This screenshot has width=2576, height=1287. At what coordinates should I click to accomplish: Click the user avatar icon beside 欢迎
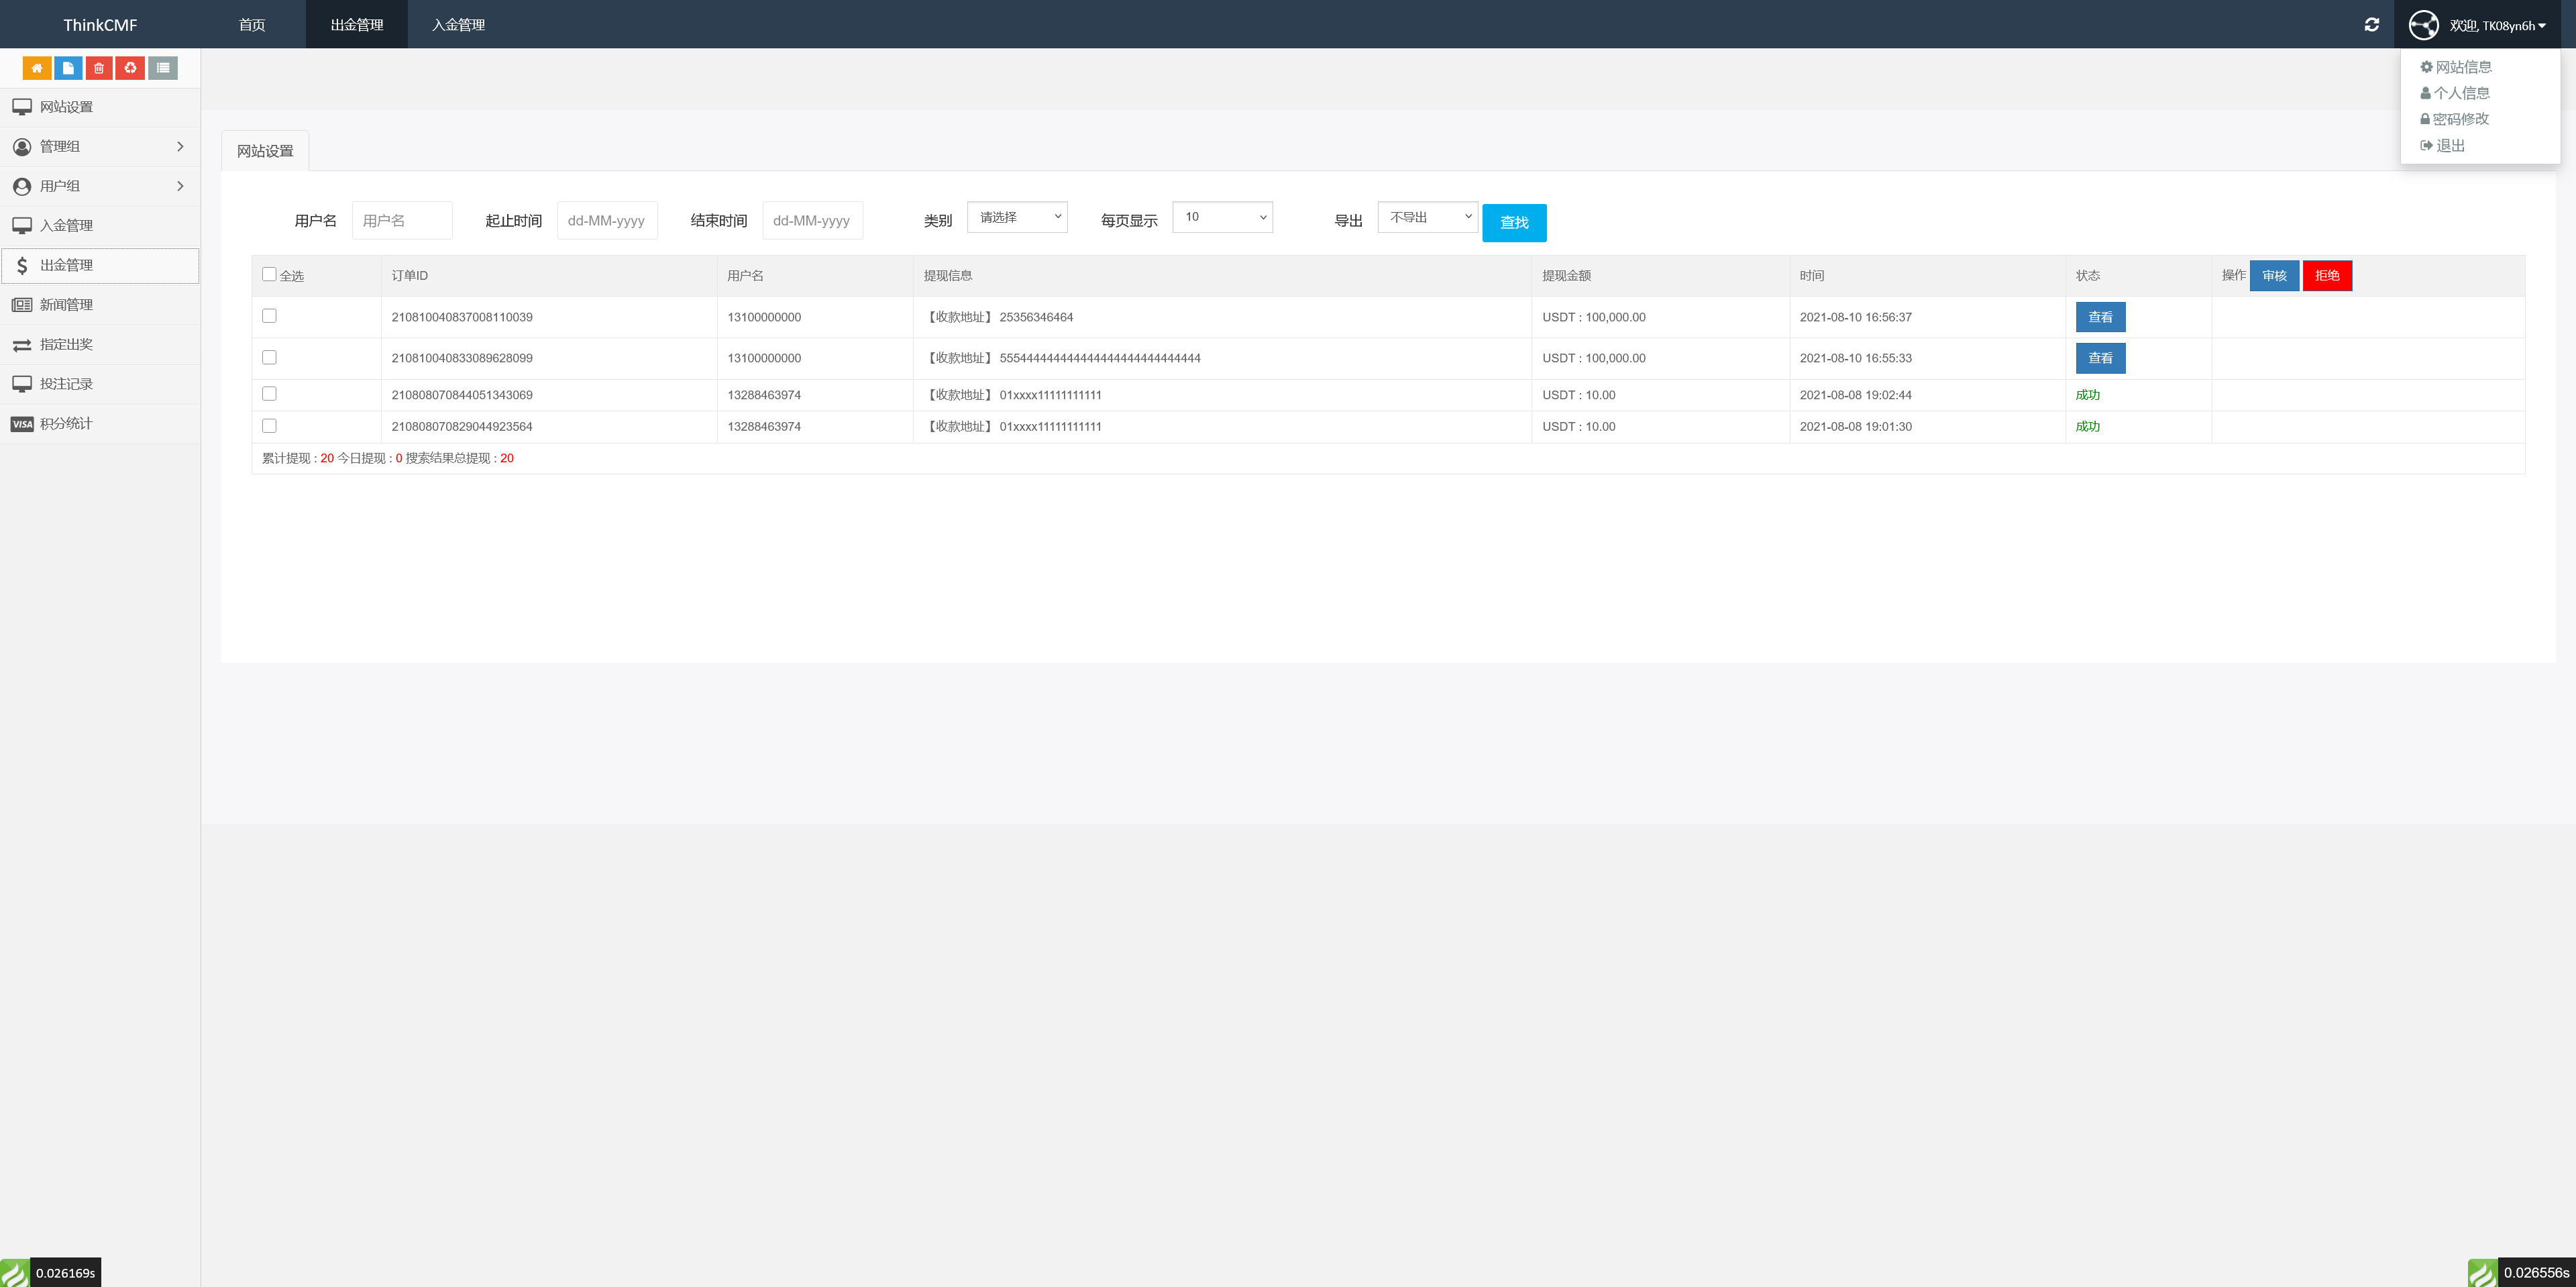click(2423, 25)
